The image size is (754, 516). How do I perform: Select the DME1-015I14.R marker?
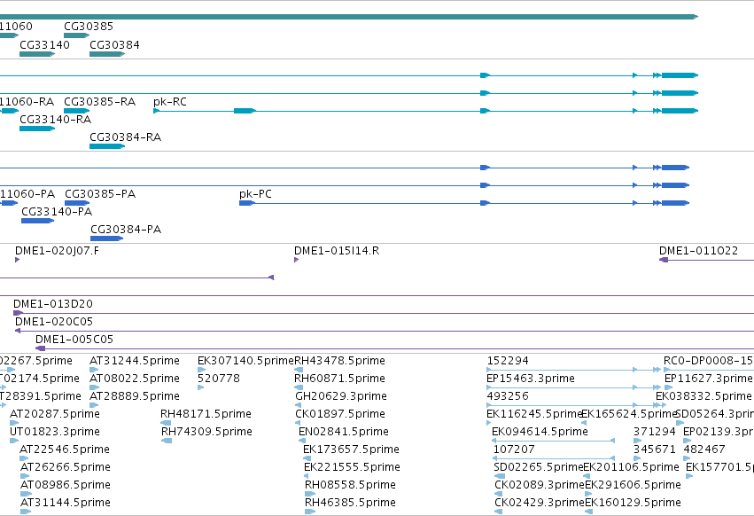click(x=296, y=260)
